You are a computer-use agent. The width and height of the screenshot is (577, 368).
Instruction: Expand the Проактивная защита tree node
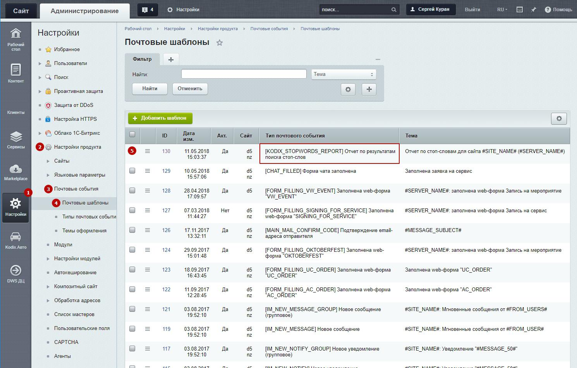[x=40, y=91]
